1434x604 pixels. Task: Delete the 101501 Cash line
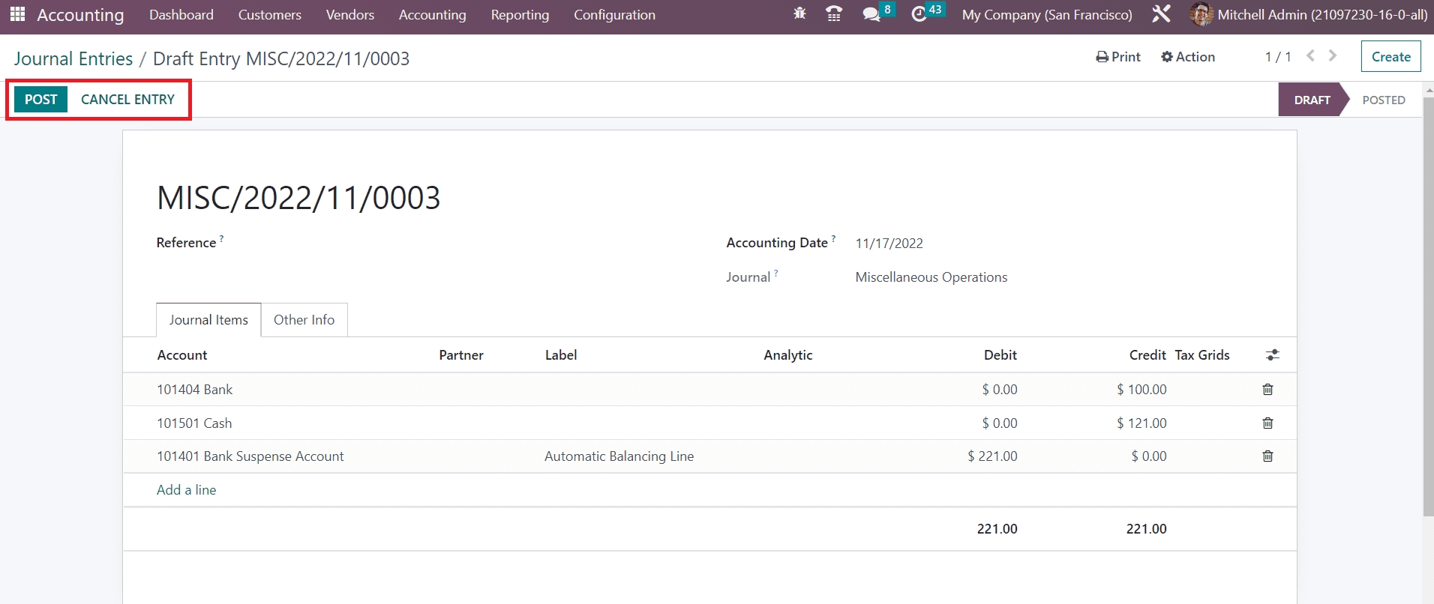pyautogui.click(x=1267, y=423)
